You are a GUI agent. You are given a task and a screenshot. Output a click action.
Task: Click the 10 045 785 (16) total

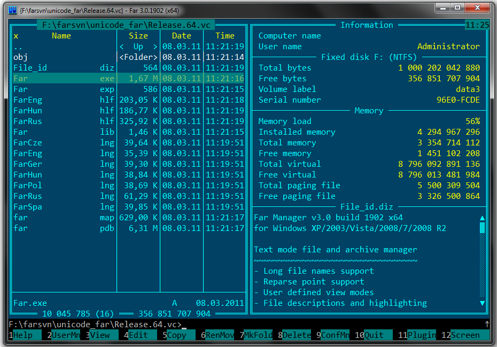pos(78,314)
